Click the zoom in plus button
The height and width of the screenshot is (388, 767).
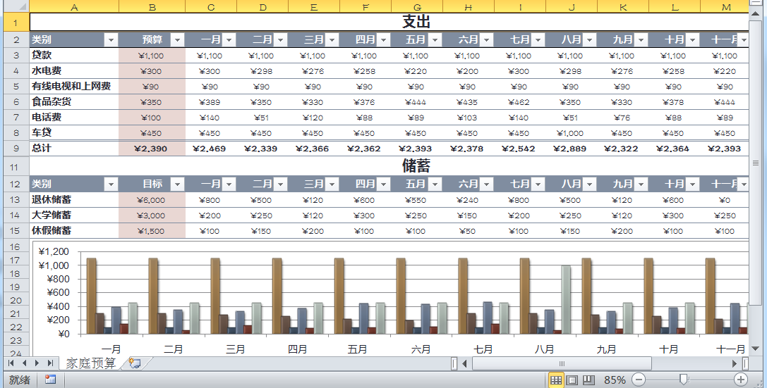point(741,380)
